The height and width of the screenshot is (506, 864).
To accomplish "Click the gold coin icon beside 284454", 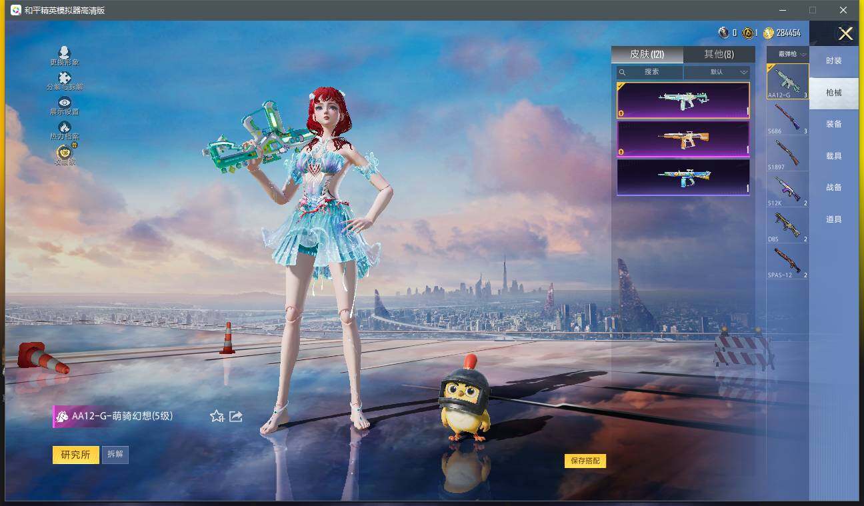I will tap(769, 33).
